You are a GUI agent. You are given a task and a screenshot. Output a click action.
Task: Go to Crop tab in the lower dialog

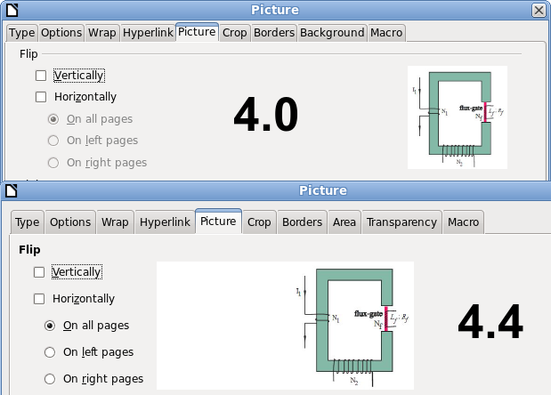pyautogui.click(x=259, y=222)
